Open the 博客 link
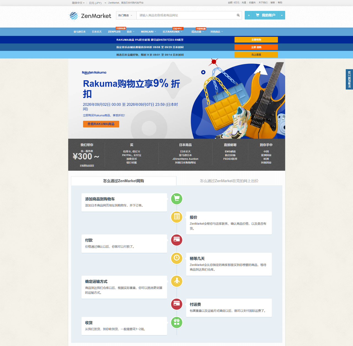This screenshot has width=353, height=346. coord(273,3)
